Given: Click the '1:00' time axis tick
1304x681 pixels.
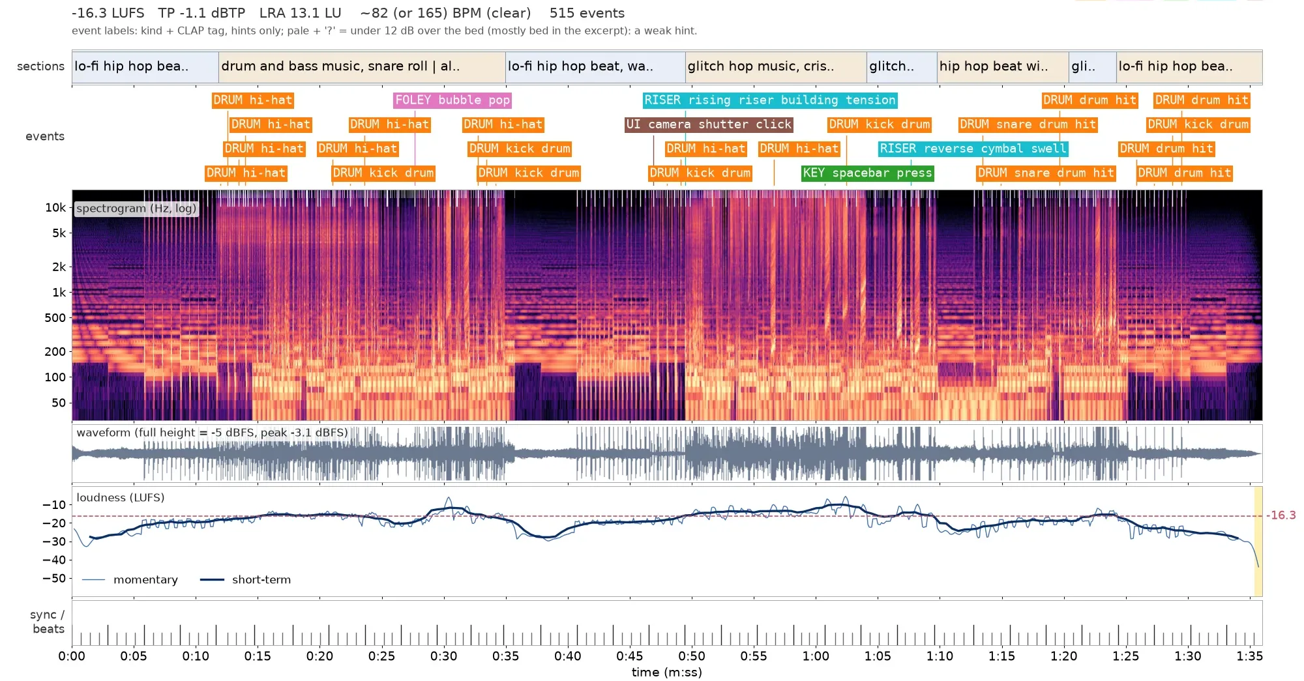Looking at the screenshot, I should click(x=816, y=656).
